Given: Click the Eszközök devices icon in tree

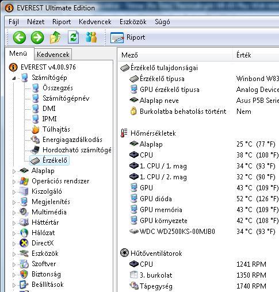Looking at the screenshot, I should (x=24, y=253).
